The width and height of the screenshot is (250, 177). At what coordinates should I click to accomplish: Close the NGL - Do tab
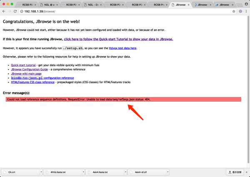(101, 5)
